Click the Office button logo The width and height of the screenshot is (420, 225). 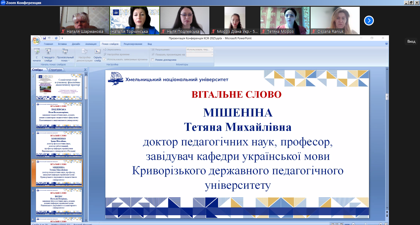(x=36, y=40)
